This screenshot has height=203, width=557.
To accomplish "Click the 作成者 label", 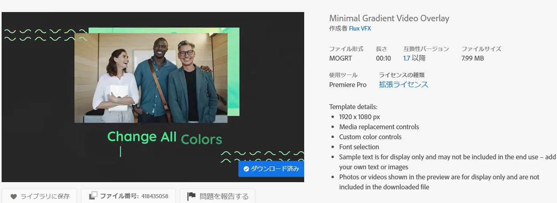I will (x=338, y=28).
